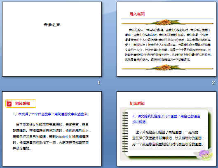This screenshot has width=218, height=168.
Task: Click the red 初读感知 heading on slide 4
Action: pos(137,103)
